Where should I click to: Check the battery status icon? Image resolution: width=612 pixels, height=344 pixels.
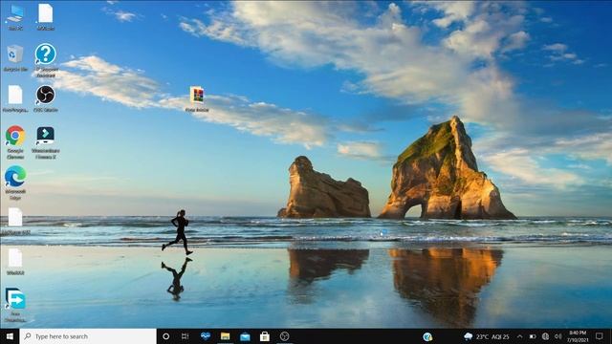[533, 336]
